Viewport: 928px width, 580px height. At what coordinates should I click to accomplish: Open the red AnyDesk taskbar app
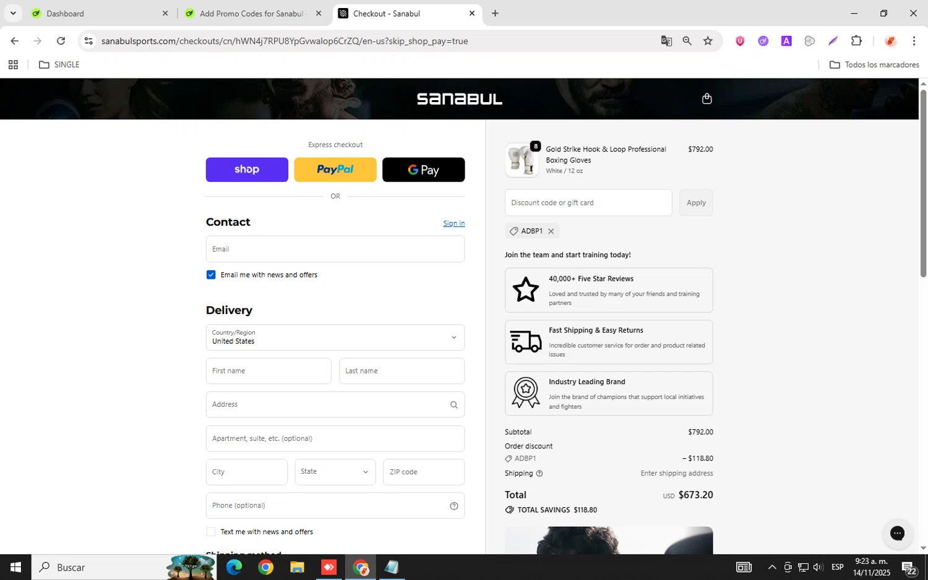point(329,567)
